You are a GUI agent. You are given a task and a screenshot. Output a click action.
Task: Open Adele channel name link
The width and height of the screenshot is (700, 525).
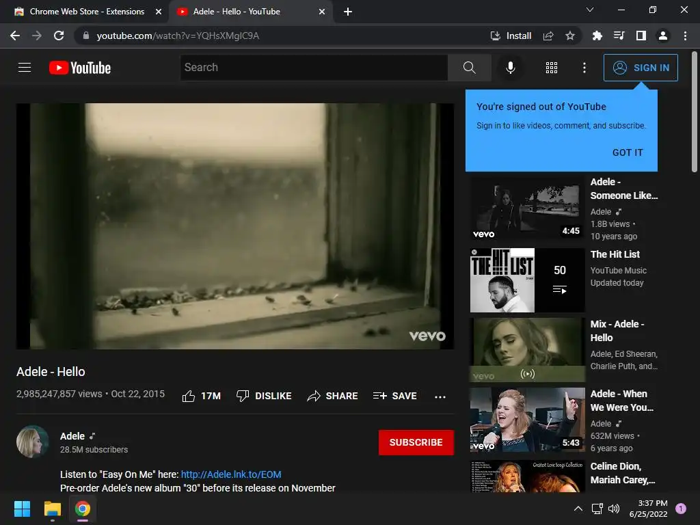(x=72, y=436)
